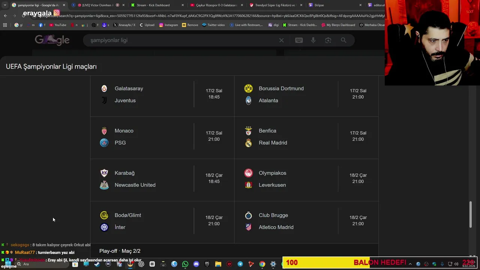This screenshot has width=480, height=270.
Task: Open the Merhaba Oksar bookmark
Action: click(372, 25)
